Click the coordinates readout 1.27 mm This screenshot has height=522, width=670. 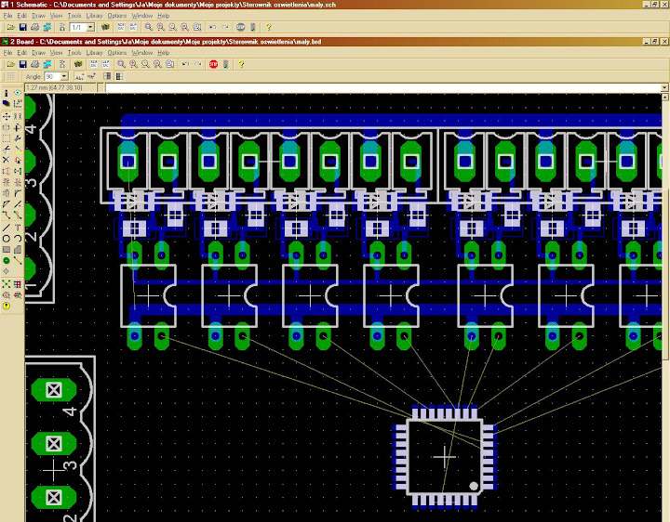click(54, 87)
